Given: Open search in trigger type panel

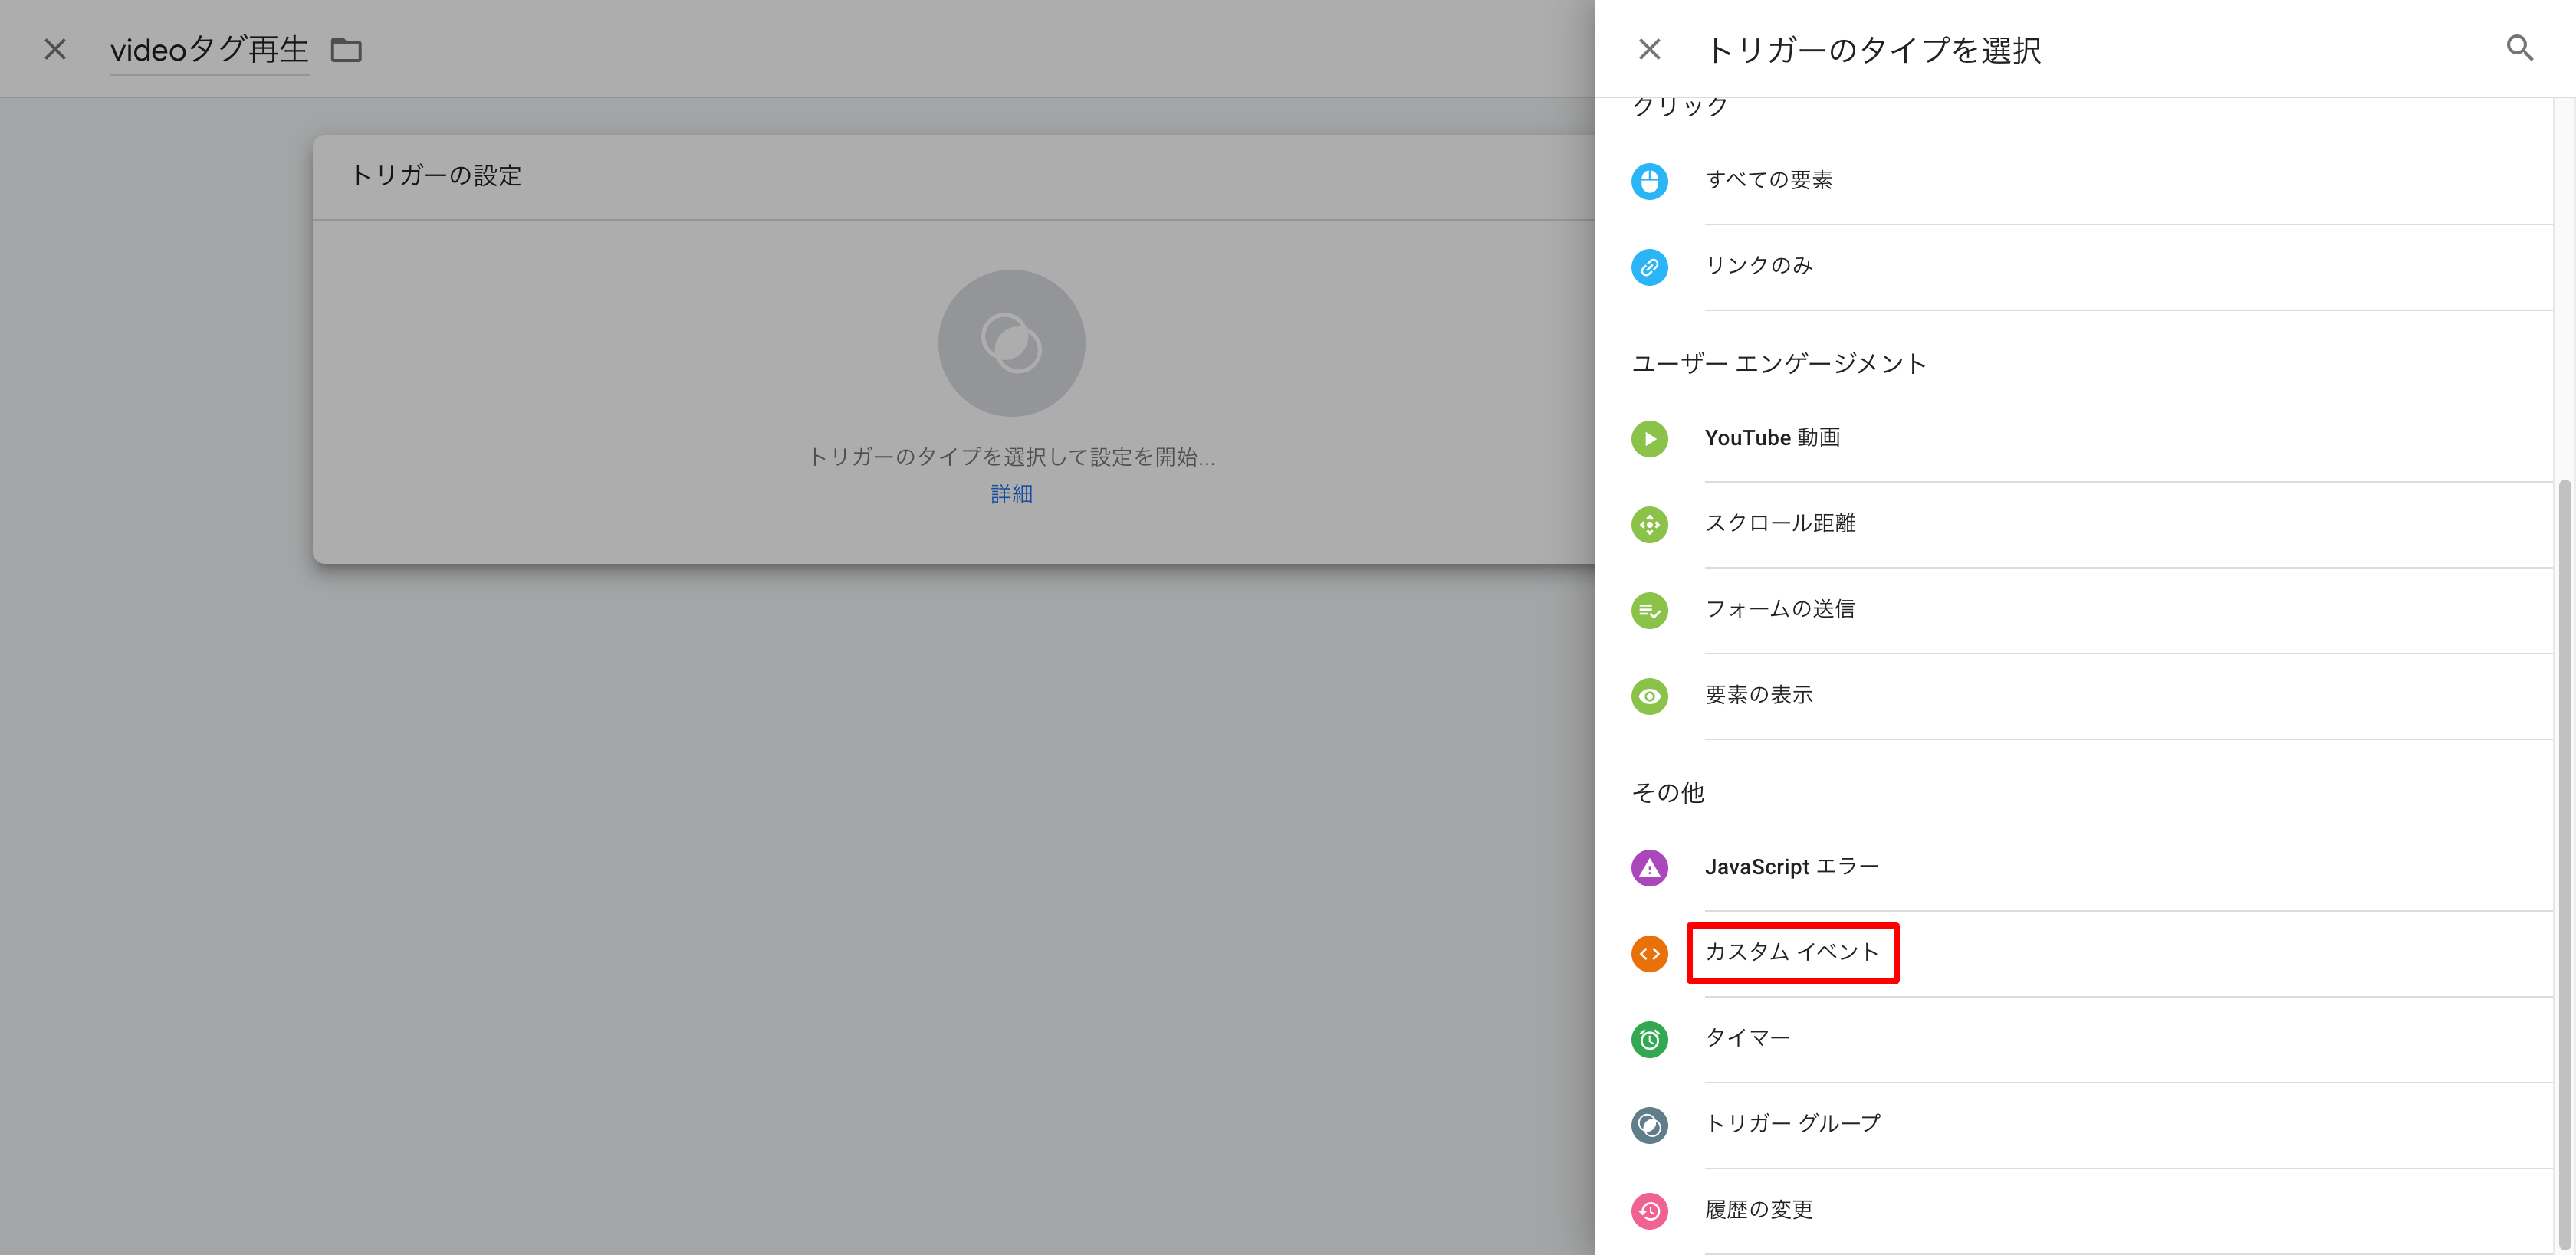Looking at the screenshot, I should click(2519, 48).
